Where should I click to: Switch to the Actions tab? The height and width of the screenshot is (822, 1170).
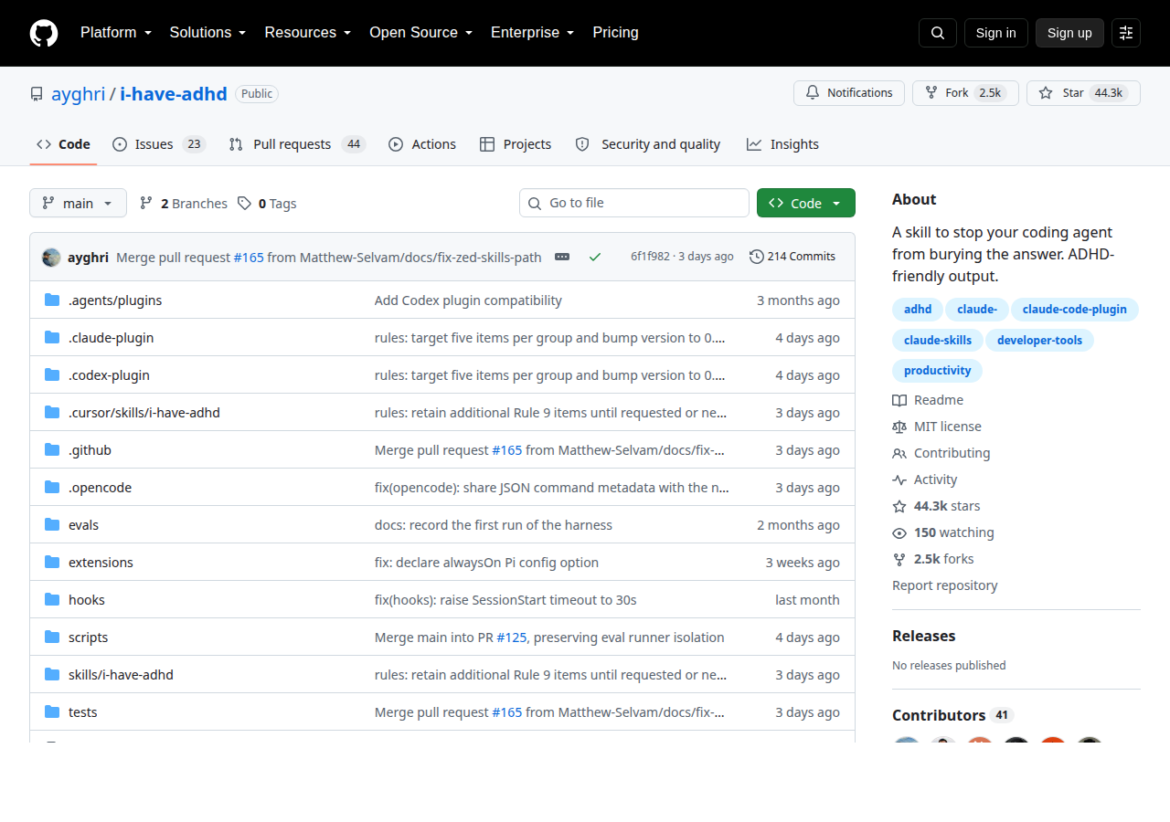[422, 144]
